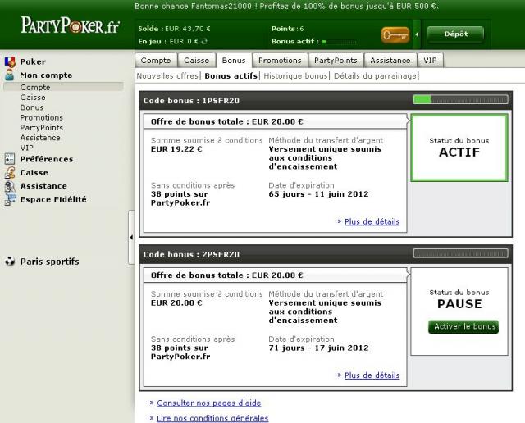Click the Bonne chance Fantomas21000 banner text
The width and height of the screenshot is (525, 423).
coord(286,6)
